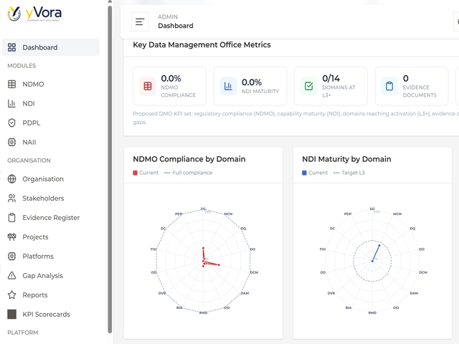This screenshot has height=344, width=459.
Task: Click the NDI Maturity radar chart
Action: click(x=372, y=261)
